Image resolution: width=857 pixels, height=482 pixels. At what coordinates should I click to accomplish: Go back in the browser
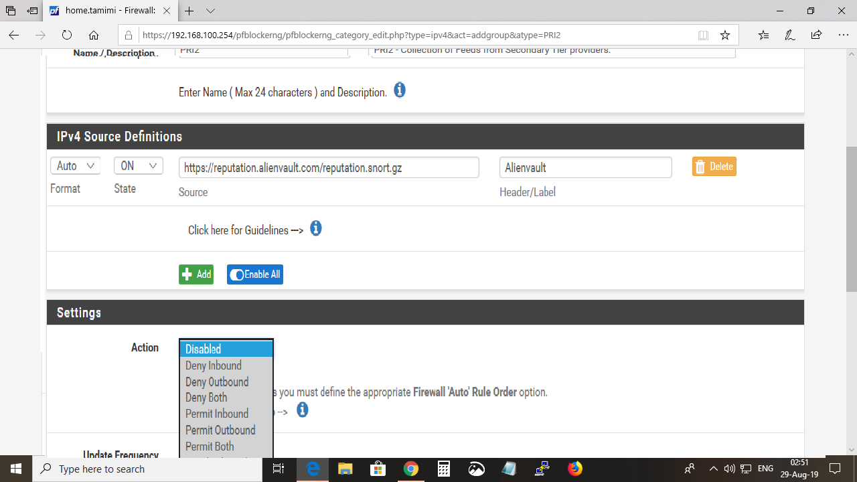tap(14, 35)
